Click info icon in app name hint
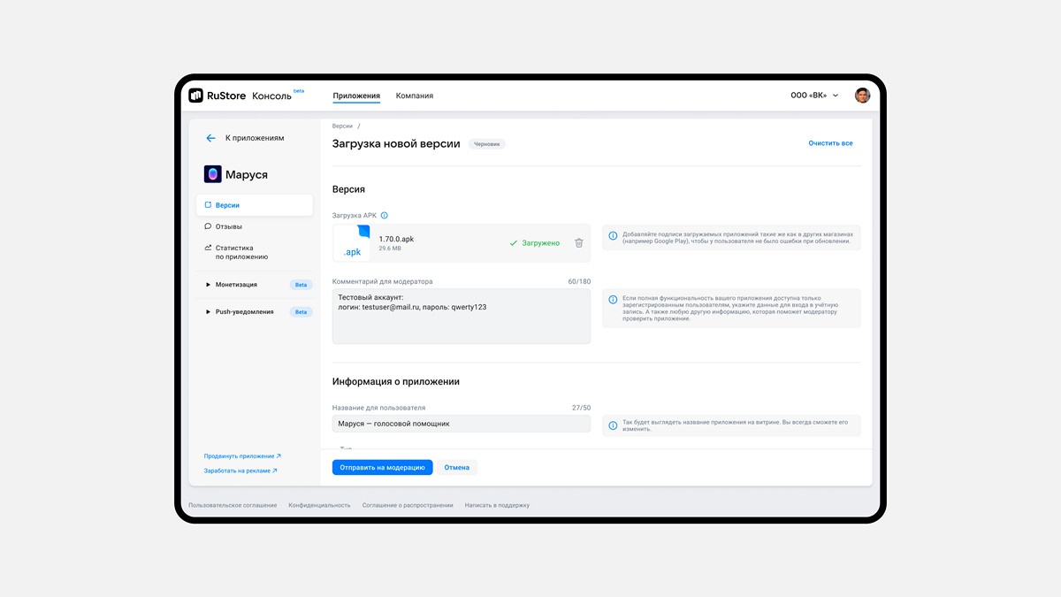 point(614,425)
